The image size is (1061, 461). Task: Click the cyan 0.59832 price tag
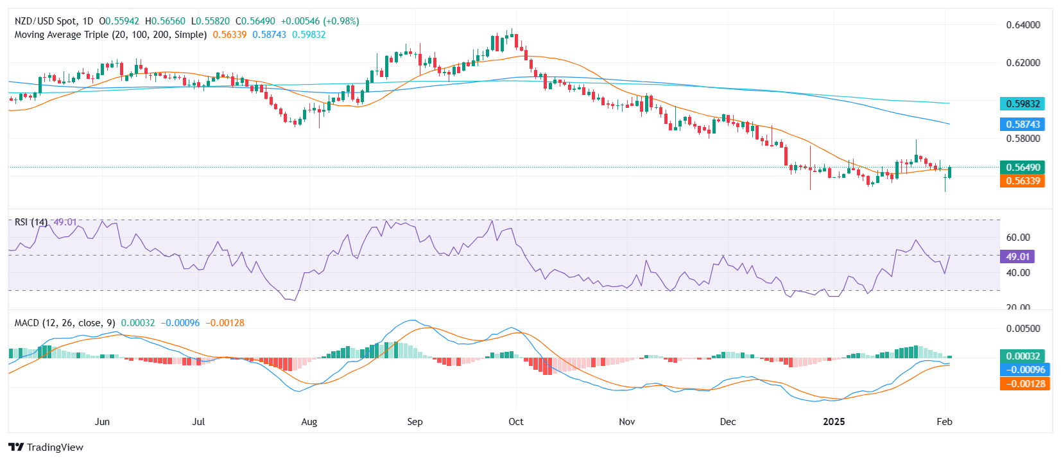(x=1022, y=104)
